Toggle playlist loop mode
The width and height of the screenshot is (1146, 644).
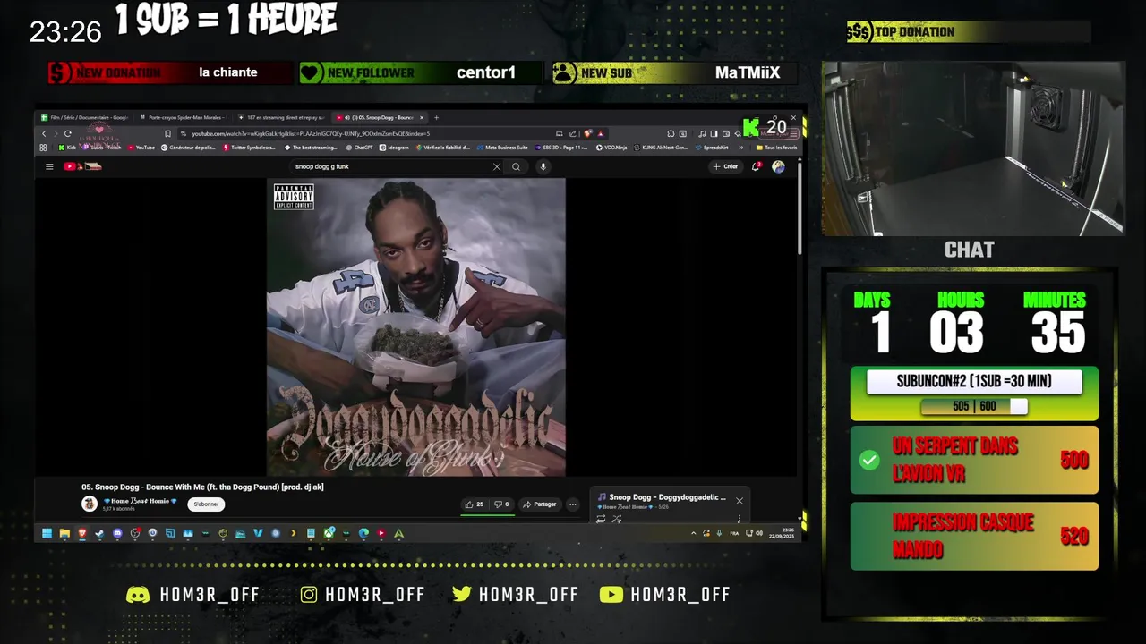pyautogui.click(x=601, y=519)
